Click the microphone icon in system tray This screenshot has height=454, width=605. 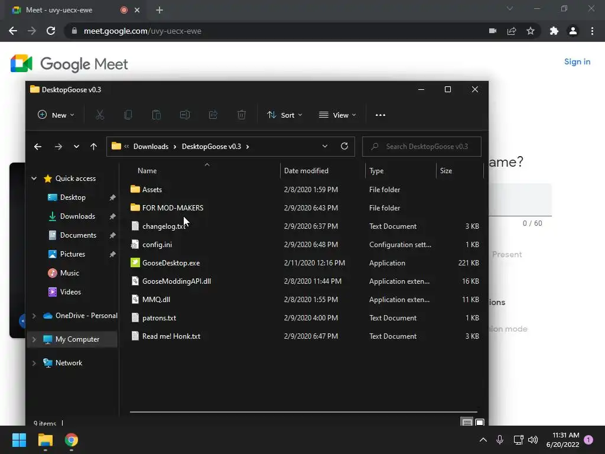click(x=500, y=440)
